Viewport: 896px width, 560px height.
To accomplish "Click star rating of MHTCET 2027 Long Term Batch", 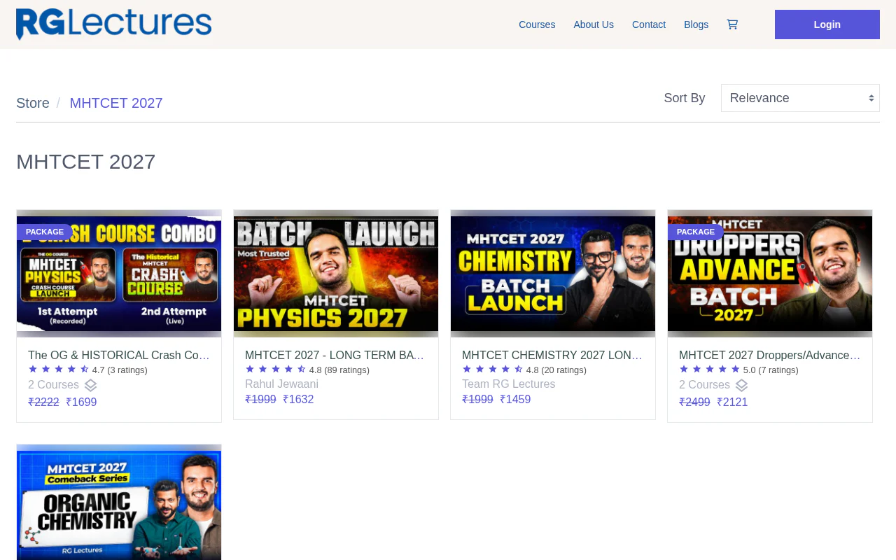I will tap(276, 369).
